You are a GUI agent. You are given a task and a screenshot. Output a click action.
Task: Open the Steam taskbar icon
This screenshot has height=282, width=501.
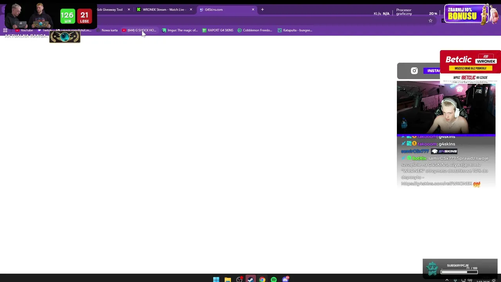(250, 279)
